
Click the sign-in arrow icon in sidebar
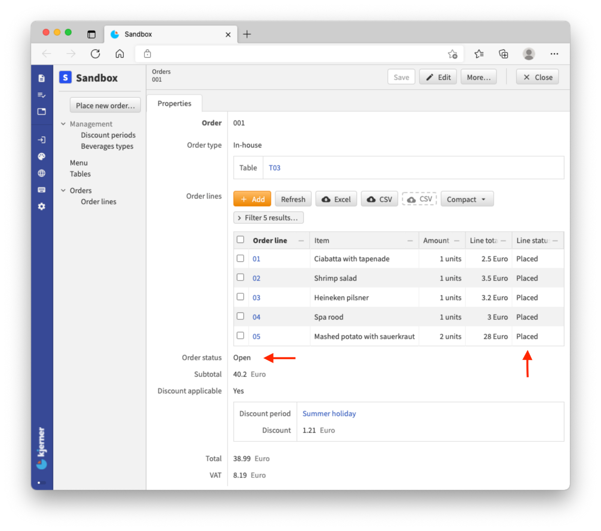[x=42, y=140]
